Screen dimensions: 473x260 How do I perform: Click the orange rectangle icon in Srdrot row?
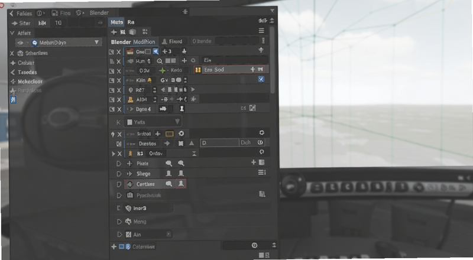click(x=170, y=134)
